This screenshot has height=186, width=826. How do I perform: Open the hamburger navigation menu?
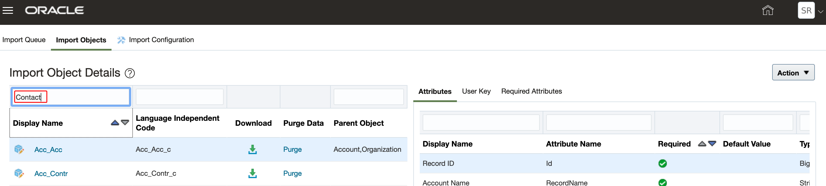tap(8, 10)
